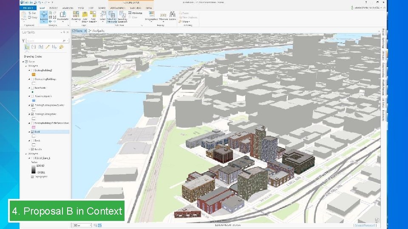The image size is (408, 229).
Task: Close the Scene view tab
Action: (85, 31)
